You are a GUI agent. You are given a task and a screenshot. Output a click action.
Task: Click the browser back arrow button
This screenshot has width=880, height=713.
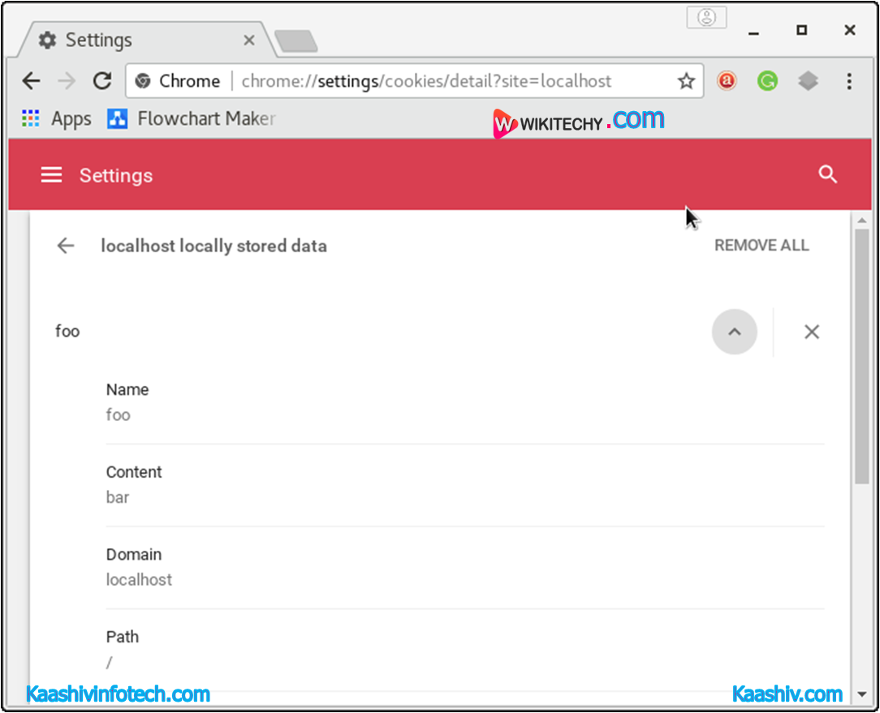pyautogui.click(x=31, y=81)
